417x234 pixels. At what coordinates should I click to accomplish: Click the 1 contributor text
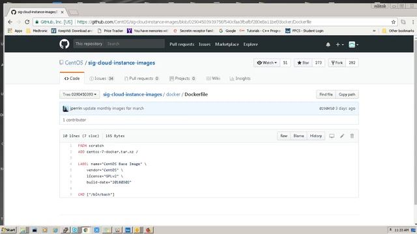tap(74, 120)
